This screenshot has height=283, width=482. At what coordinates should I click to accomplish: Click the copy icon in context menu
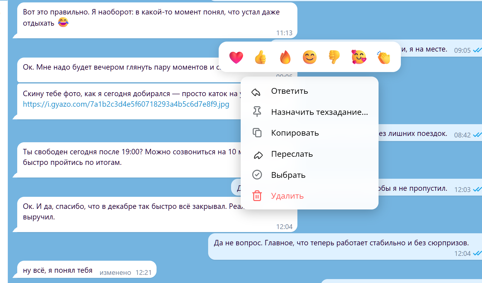click(x=257, y=133)
